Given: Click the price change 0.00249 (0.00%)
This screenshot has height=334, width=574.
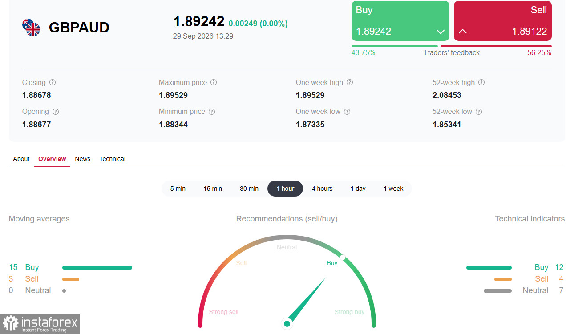Looking at the screenshot, I should [x=258, y=24].
